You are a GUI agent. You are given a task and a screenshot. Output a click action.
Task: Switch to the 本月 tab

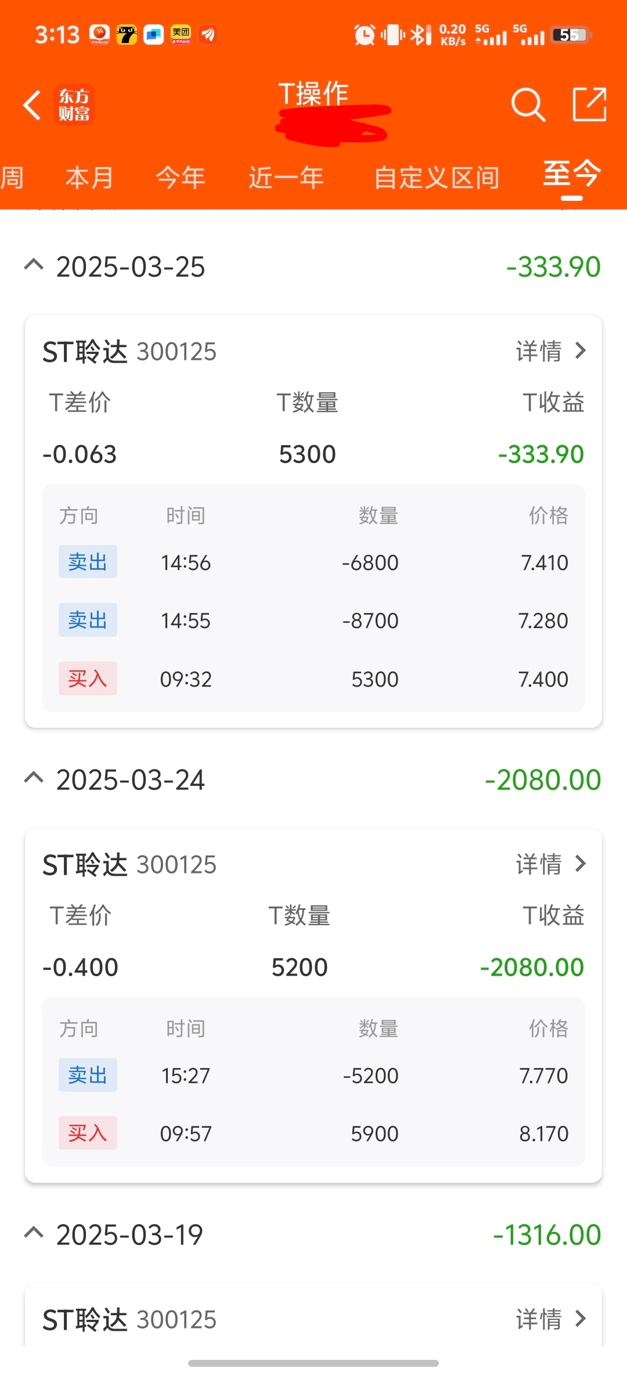pos(89,178)
